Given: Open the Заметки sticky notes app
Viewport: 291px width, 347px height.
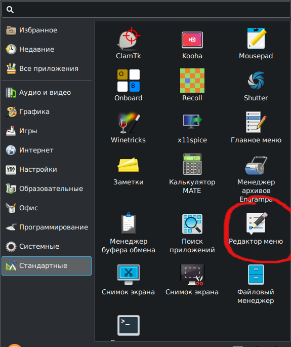Looking at the screenshot, I should tap(129, 170).
